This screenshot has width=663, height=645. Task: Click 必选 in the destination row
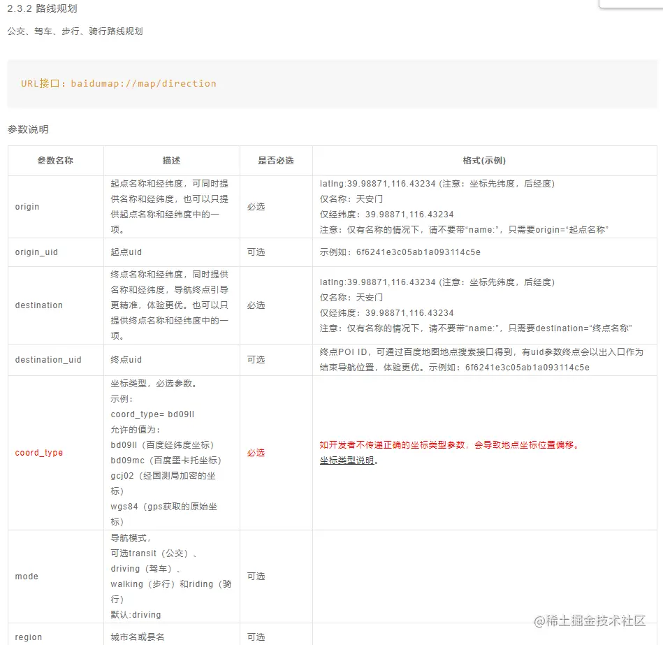pos(256,305)
